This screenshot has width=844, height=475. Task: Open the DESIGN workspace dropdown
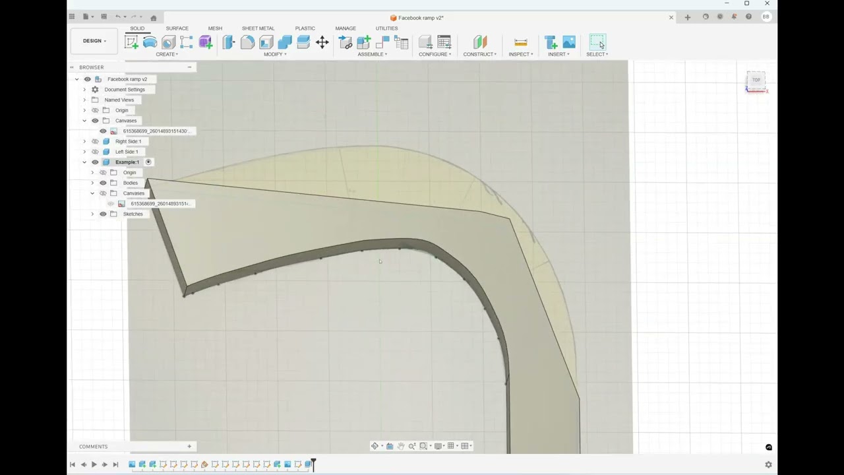[94, 41]
